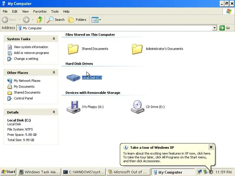Select Administrator's Documents folder icon

pyautogui.click(x=137, y=49)
